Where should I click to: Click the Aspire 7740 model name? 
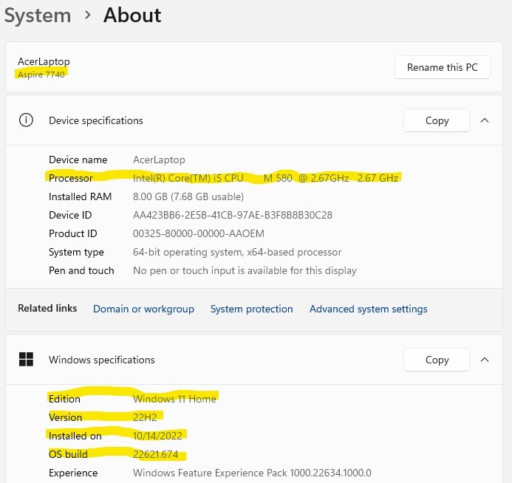(x=42, y=75)
